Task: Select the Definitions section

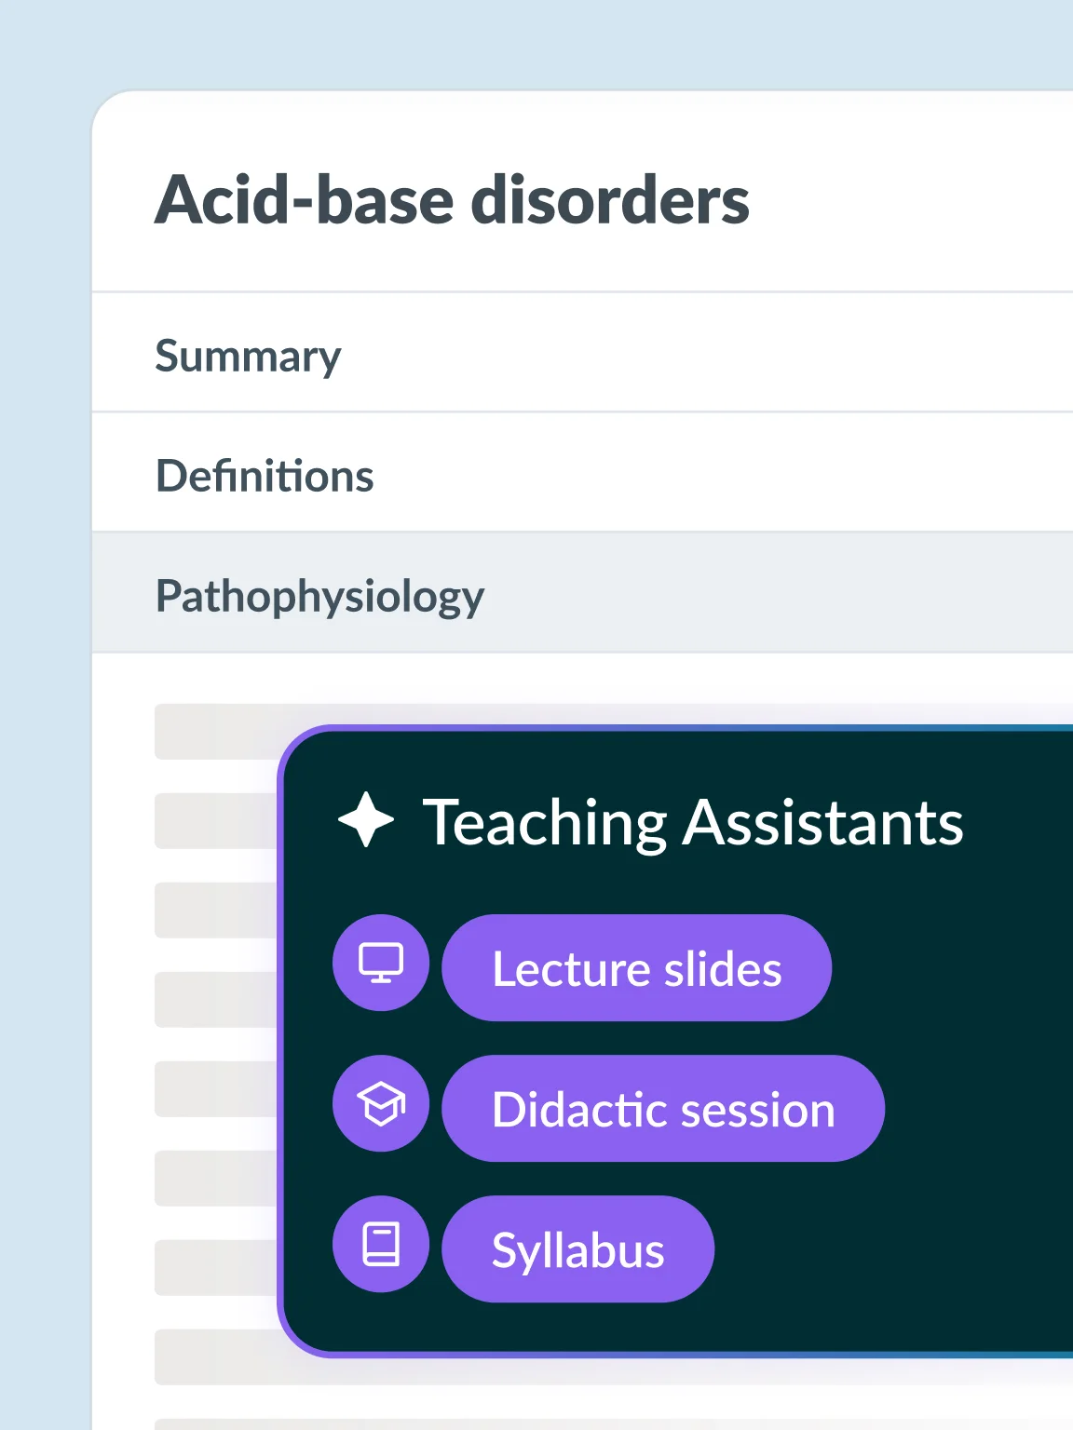Action: click(x=265, y=475)
